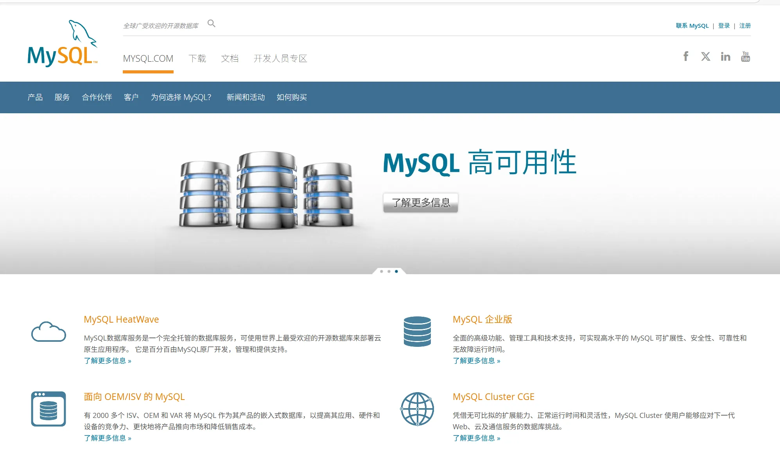Click the HeatWave cloud icon
The width and height of the screenshot is (780, 473).
(x=48, y=332)
